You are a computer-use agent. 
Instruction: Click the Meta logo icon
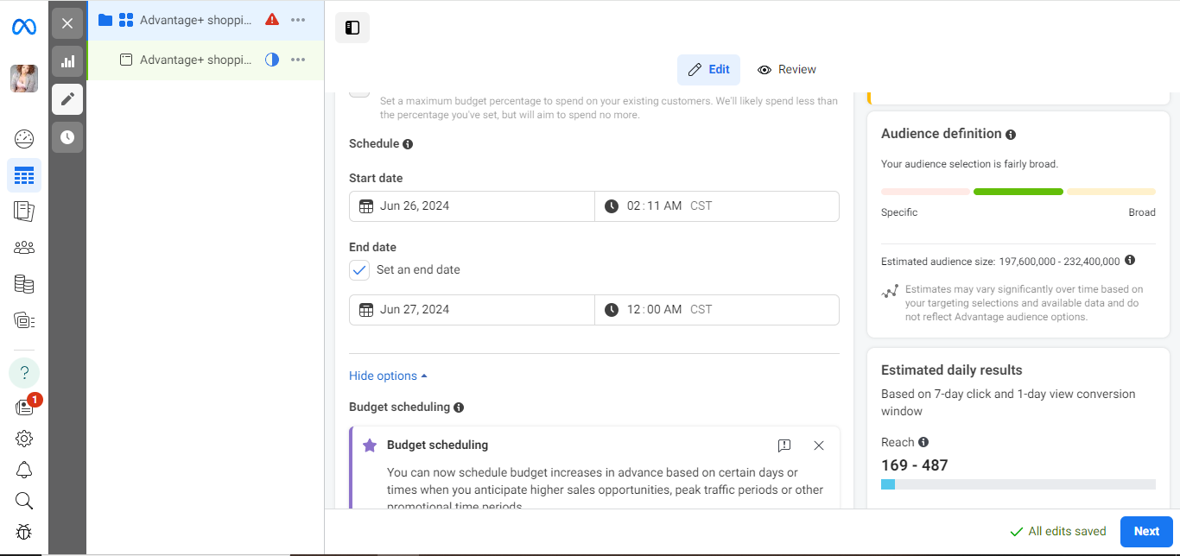pyautogui.click(x=24, y=28)
